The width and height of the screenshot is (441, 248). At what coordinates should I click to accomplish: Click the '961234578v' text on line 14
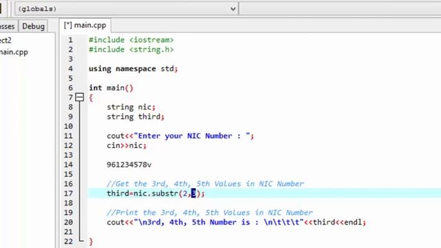point(129,165)
